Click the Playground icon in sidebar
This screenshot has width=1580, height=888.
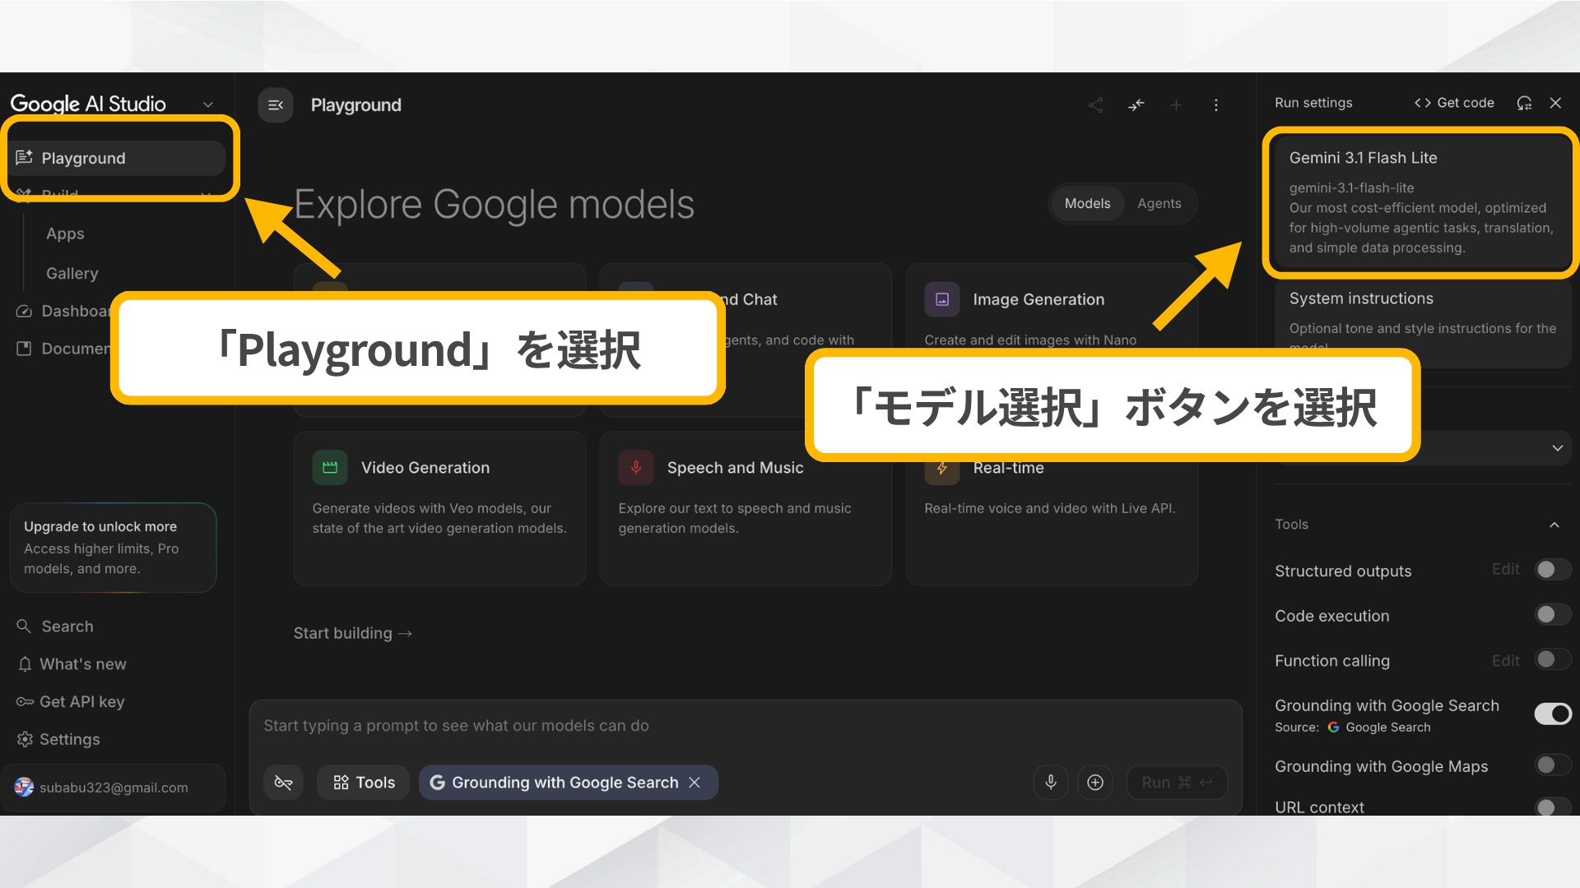tap(24, 157)
